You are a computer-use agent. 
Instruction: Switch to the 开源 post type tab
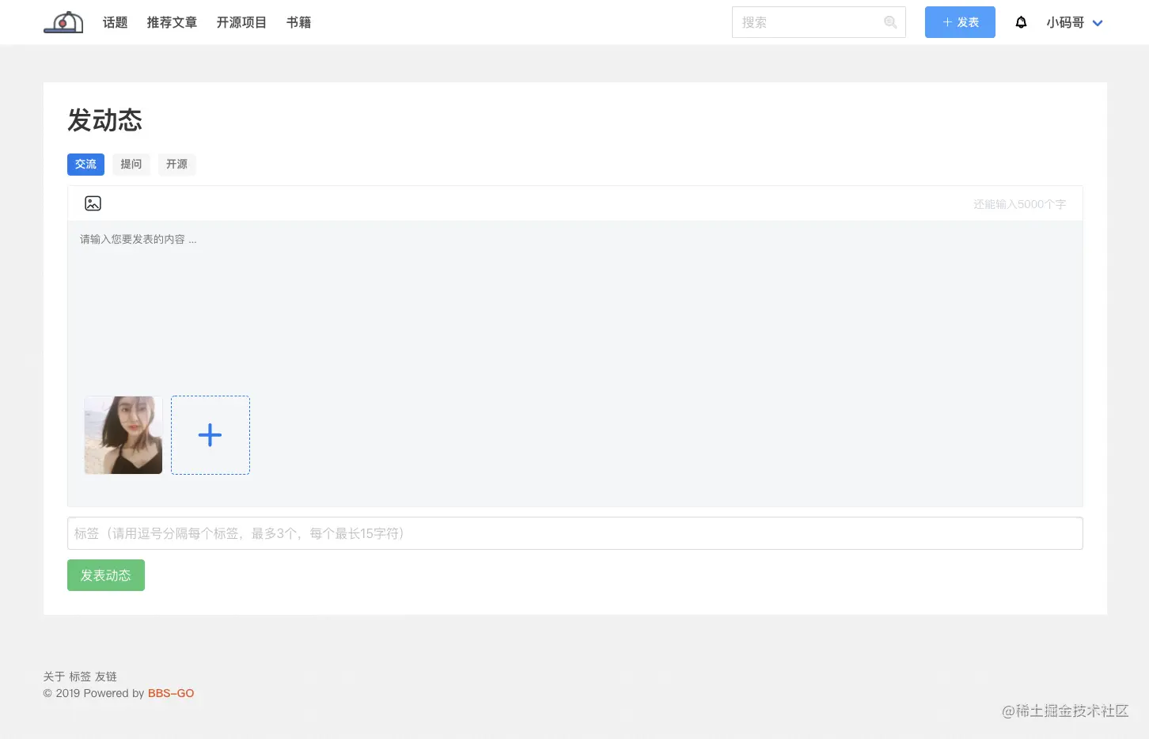(176, 164)
